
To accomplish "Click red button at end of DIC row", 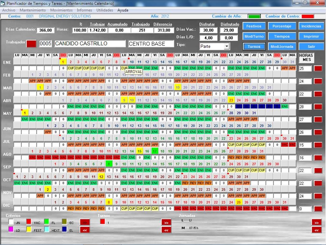I will tap(318, 209).
